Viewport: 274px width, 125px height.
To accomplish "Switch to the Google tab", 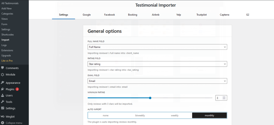I will point(87,15).
